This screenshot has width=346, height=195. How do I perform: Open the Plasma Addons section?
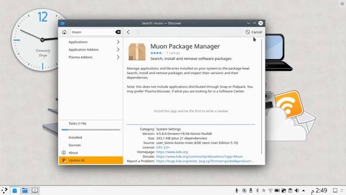click(x=81, y=57)
